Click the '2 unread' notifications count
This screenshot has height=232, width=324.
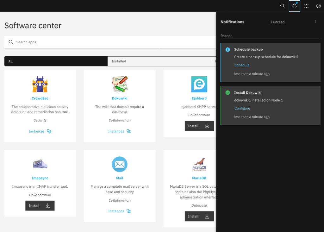click(x=277, y=22)
